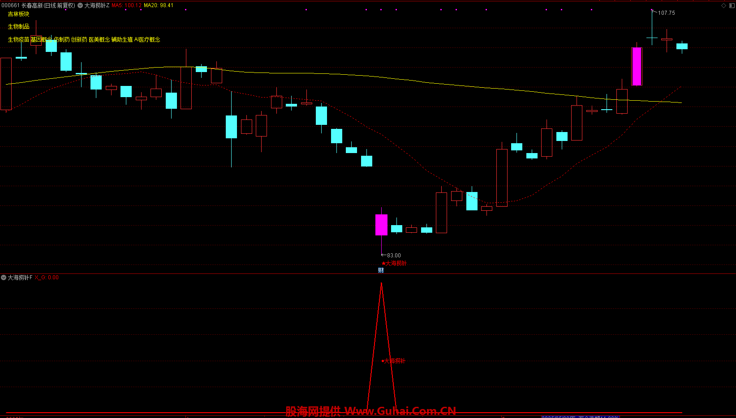Screen dimensions: 736x418
Task: Click the 107.75 high price label
Action: pyautogui.click(x=666, y=13)
